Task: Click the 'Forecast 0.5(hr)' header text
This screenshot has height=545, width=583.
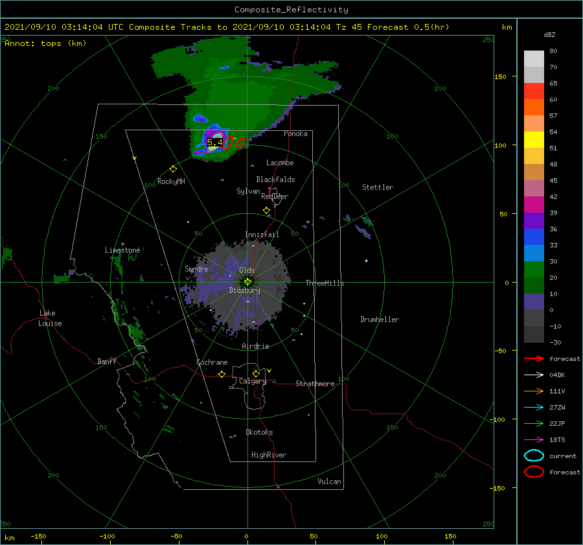Action: (x=408, y=27)
